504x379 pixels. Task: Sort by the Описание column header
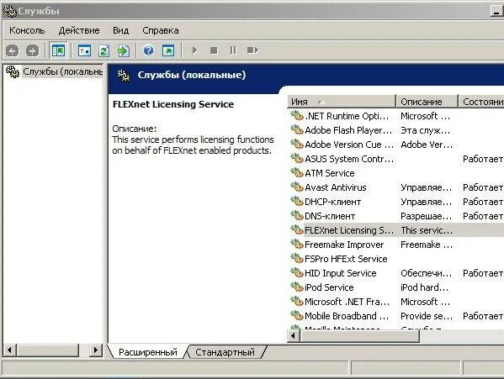427,102
